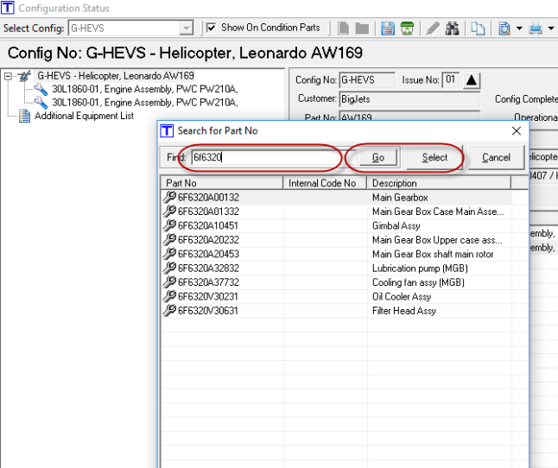
Task: Click wrench icon beside 6F6320A00132
Action: pyautogui.click(x=169, y=197)
